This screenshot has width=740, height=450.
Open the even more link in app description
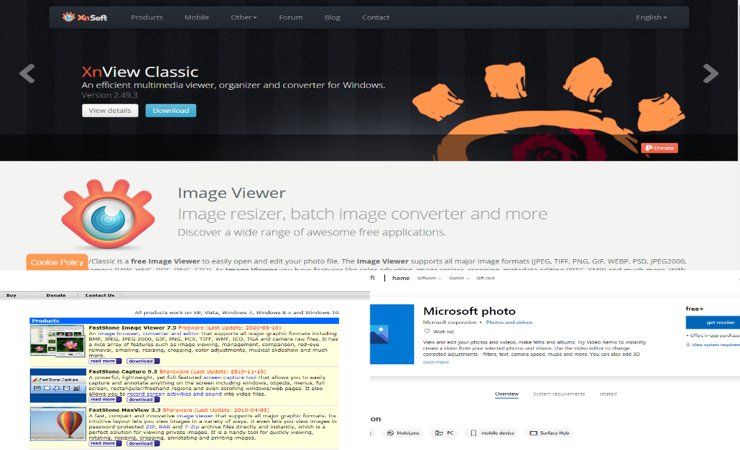tap(436, 362)
